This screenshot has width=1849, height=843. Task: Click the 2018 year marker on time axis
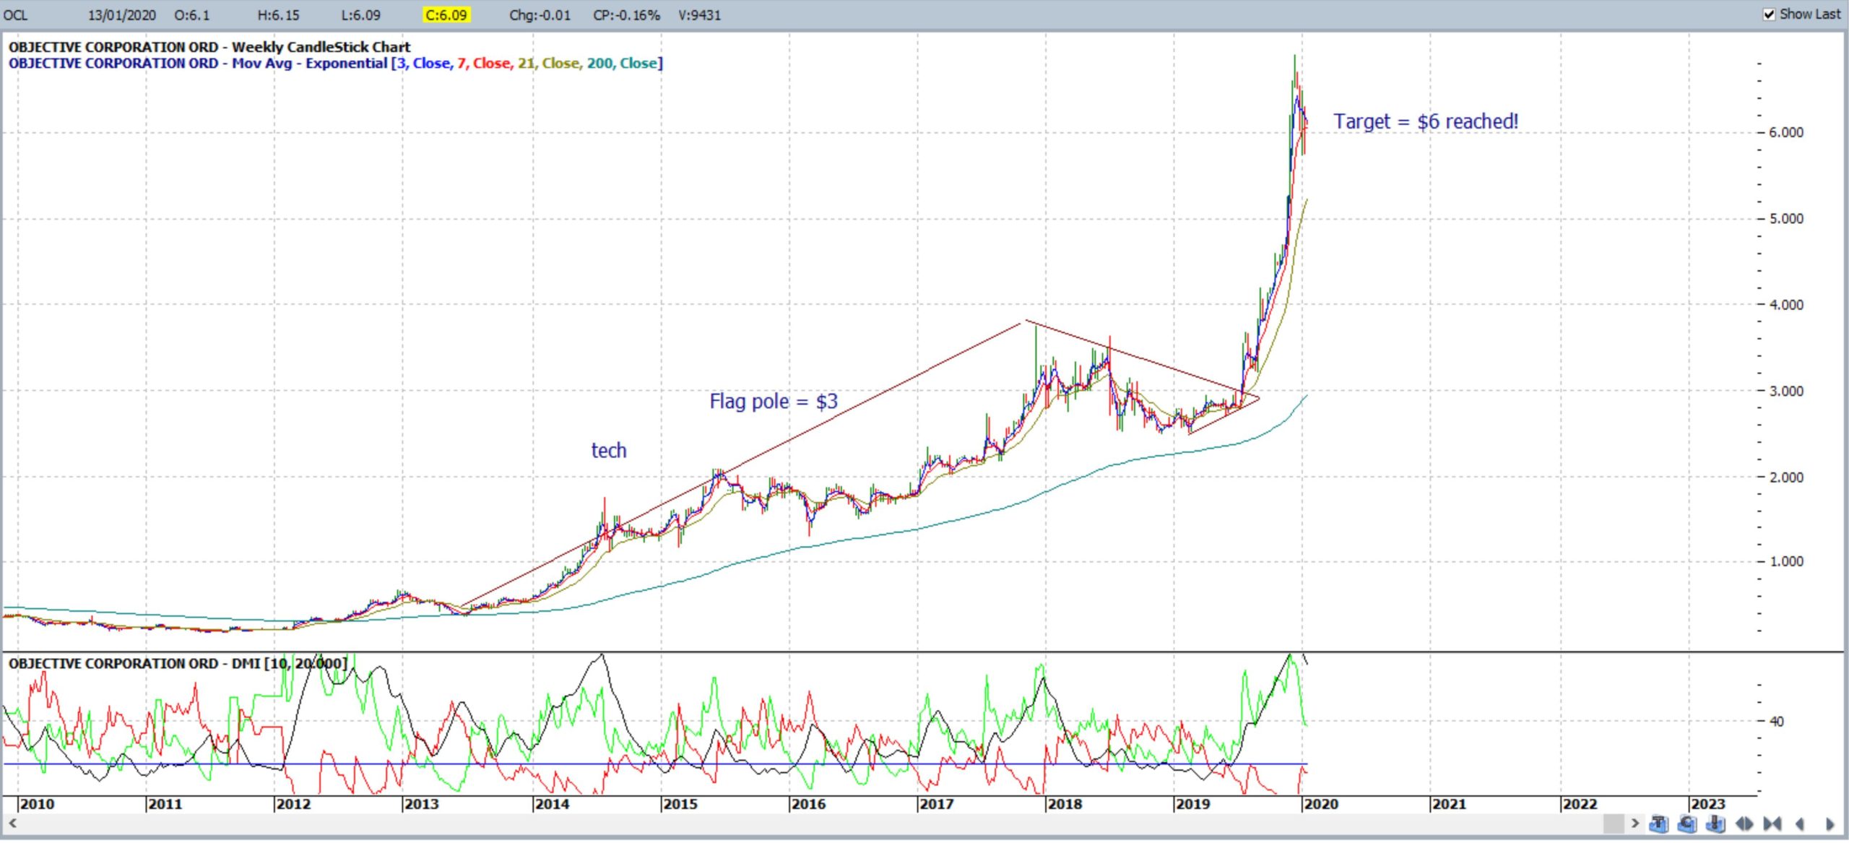[x=1065, y=805]
